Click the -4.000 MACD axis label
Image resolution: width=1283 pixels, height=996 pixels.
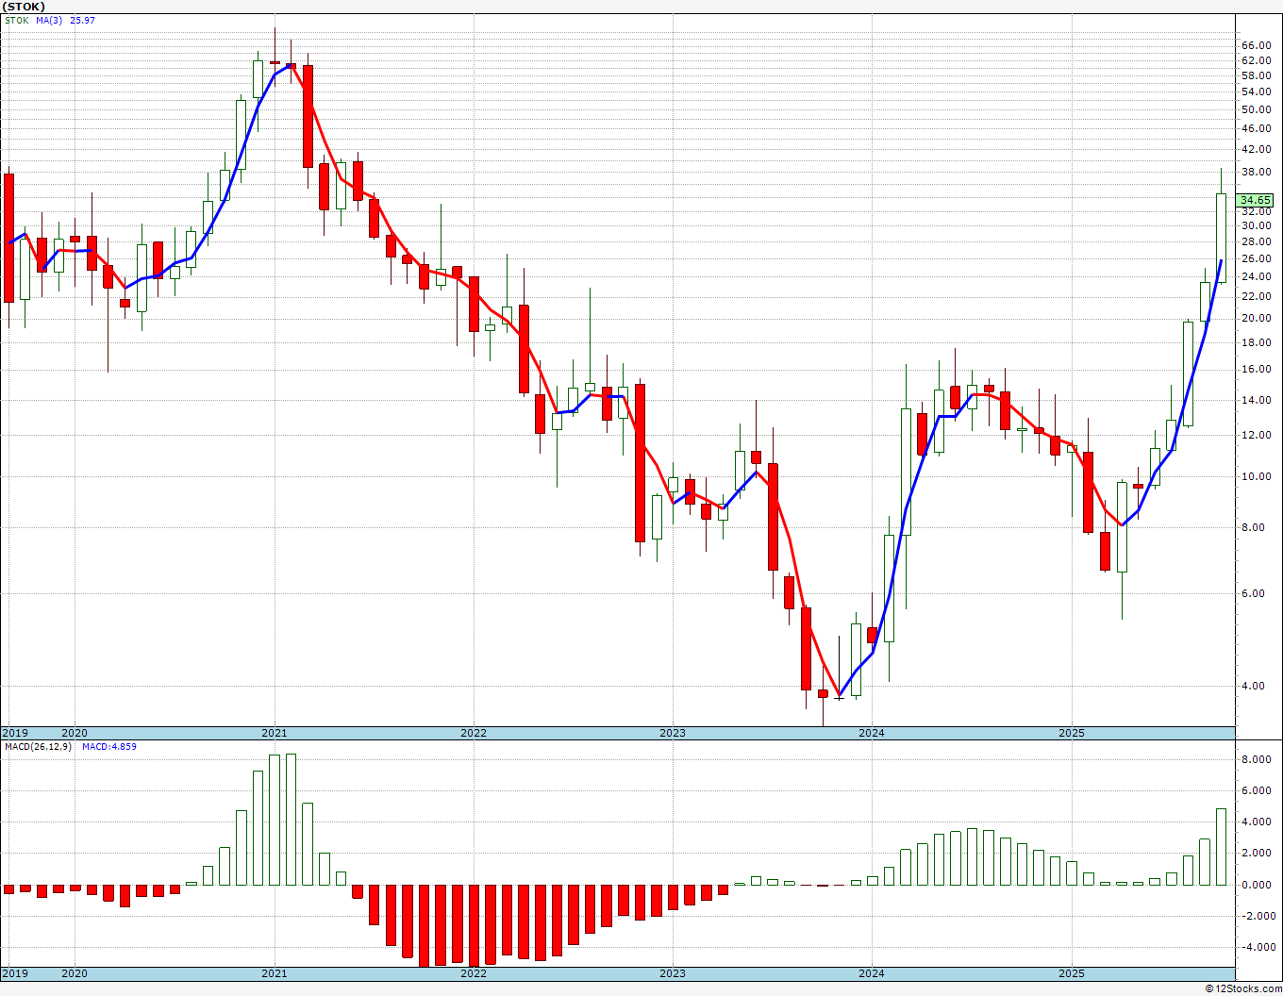click(1254, 947)
